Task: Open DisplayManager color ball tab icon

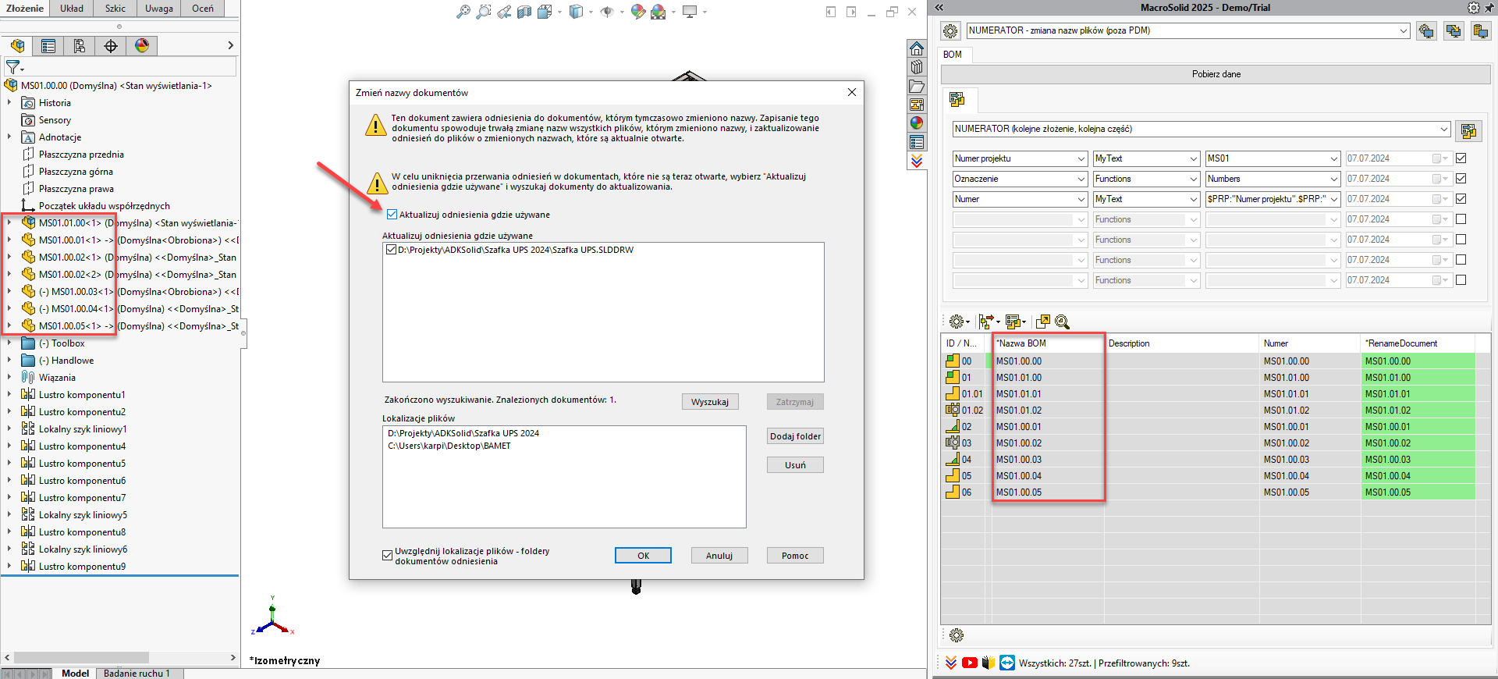Action: pos(142,46)
